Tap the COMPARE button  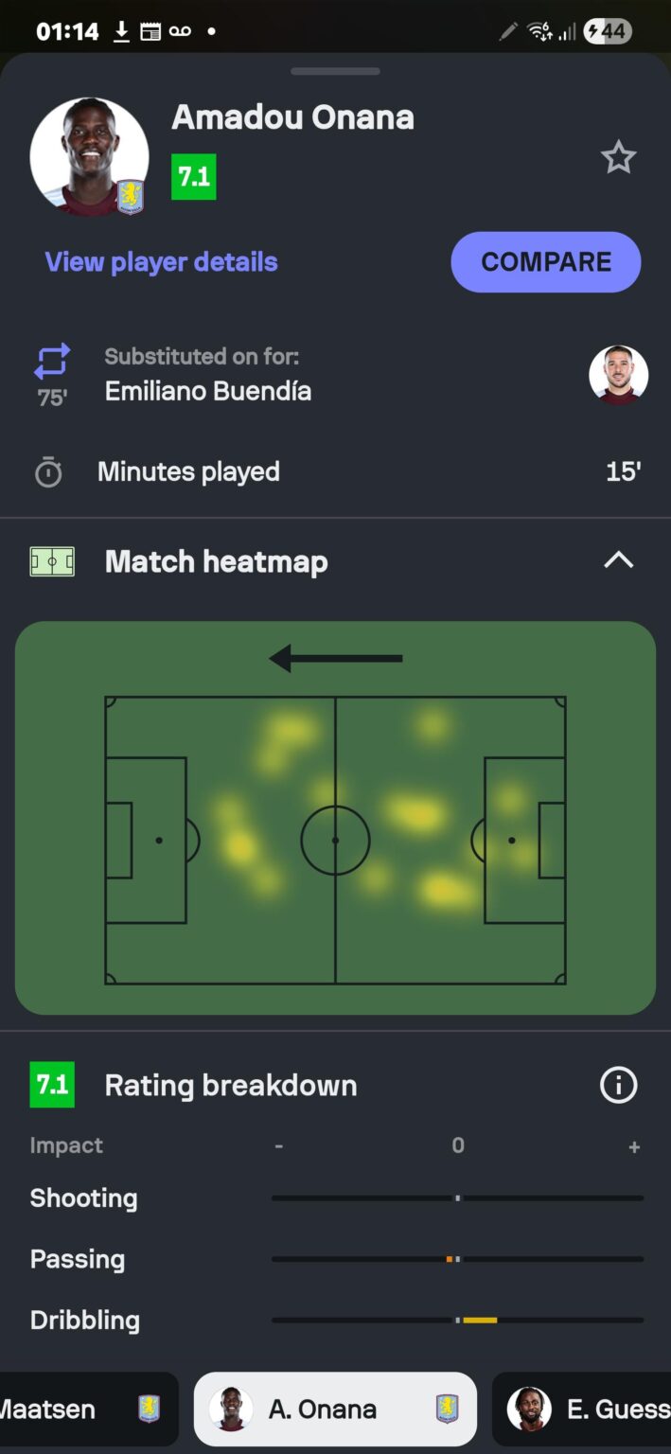point(545,262)
